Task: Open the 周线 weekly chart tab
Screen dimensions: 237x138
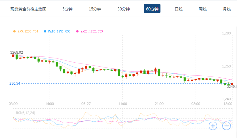Action: tap(203, 9)
